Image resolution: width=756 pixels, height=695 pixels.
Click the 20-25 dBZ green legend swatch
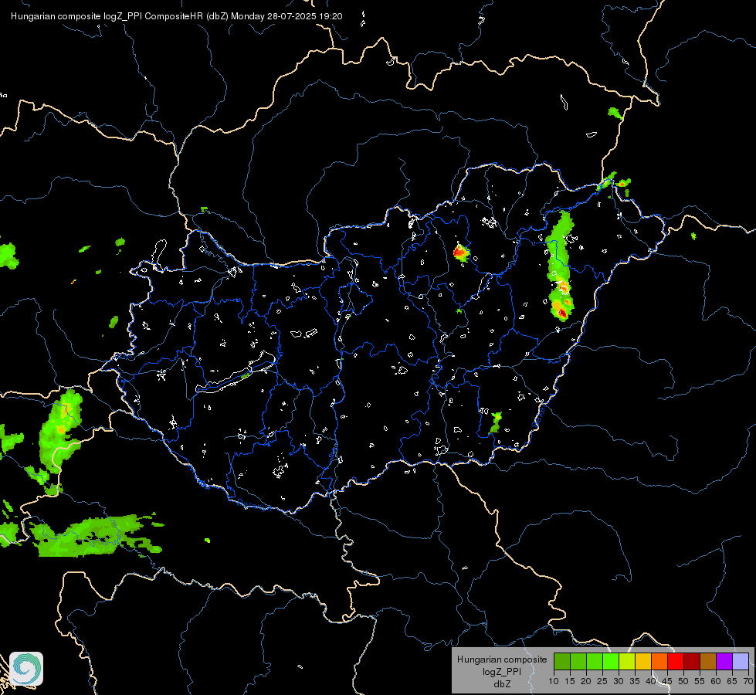click(x=595, y=661)
